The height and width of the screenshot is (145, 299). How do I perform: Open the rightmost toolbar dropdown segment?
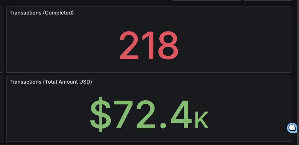[x=285, y=0]
